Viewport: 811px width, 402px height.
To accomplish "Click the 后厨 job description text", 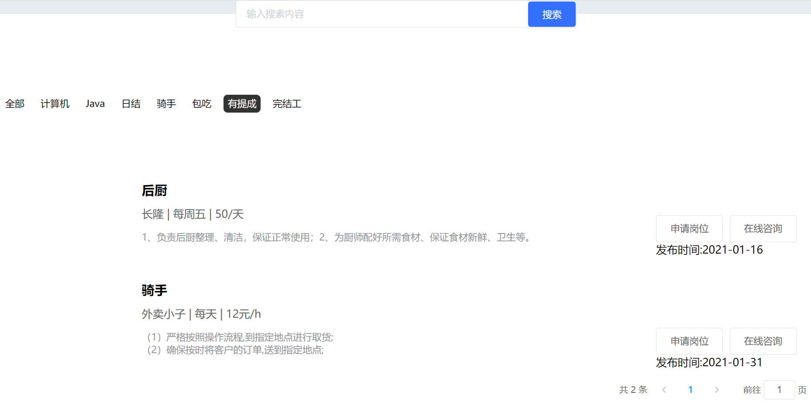I will point(337,237).
